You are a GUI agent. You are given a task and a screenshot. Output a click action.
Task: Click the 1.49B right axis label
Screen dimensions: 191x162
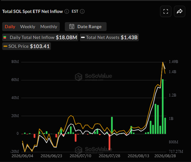pos(174,62)
